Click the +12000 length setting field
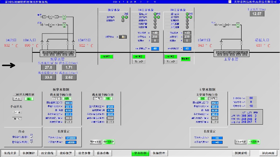This screenshot has height=157, width=280. (71, 138)
